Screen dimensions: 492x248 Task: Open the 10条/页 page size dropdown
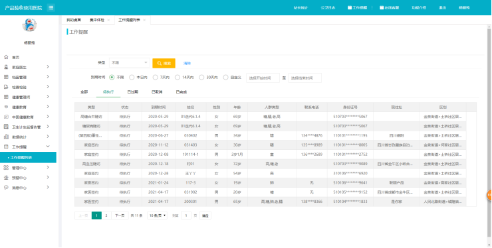[x=157, y=216]
